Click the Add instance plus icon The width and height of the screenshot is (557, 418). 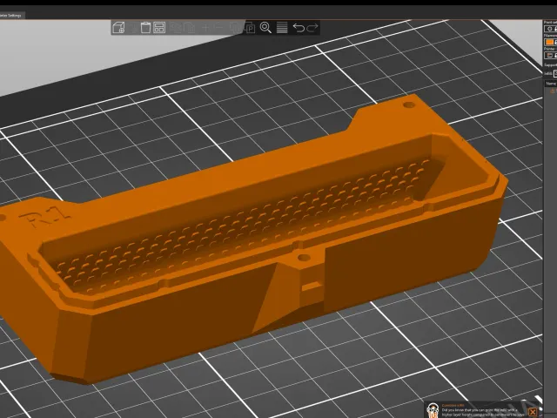(x=205, y=28)
